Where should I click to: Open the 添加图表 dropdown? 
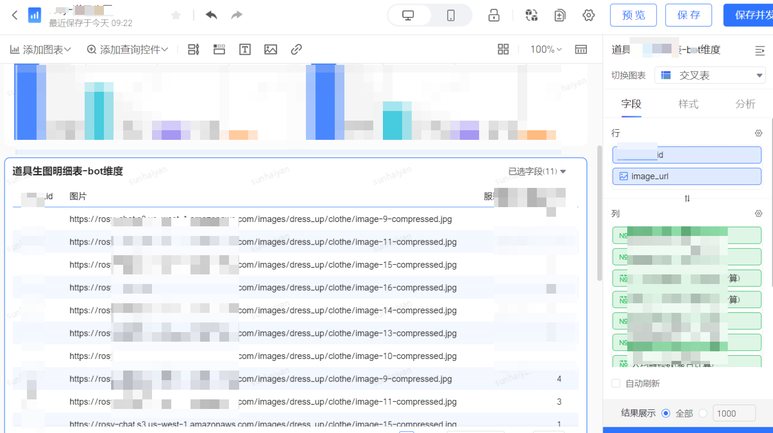[x=41, y=49]
